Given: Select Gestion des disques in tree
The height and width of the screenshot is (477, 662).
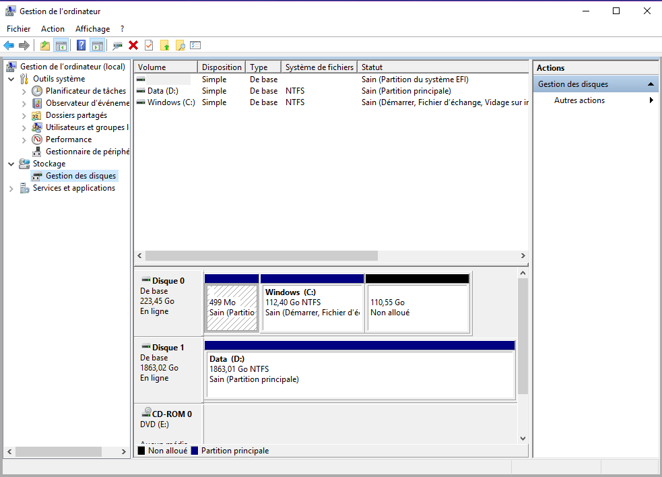Looking at the screenshot, I should coord(81,176).
